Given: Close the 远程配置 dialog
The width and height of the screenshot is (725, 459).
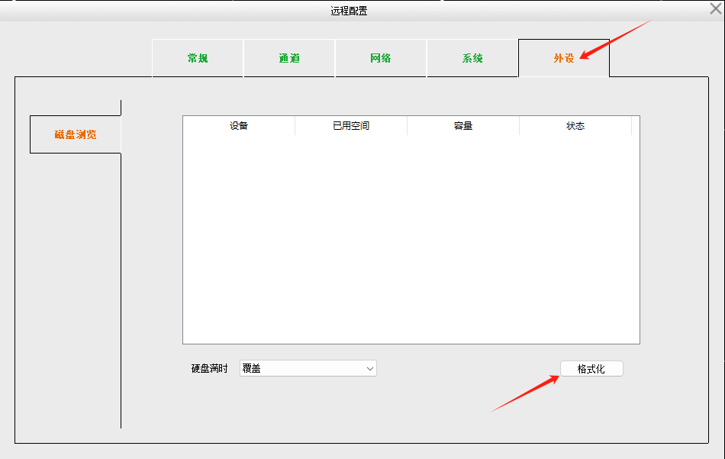Looking at the screenshot, I should (715, 9).
